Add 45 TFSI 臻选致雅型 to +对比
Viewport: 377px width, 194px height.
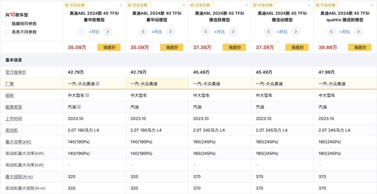(x=219, y=32)
